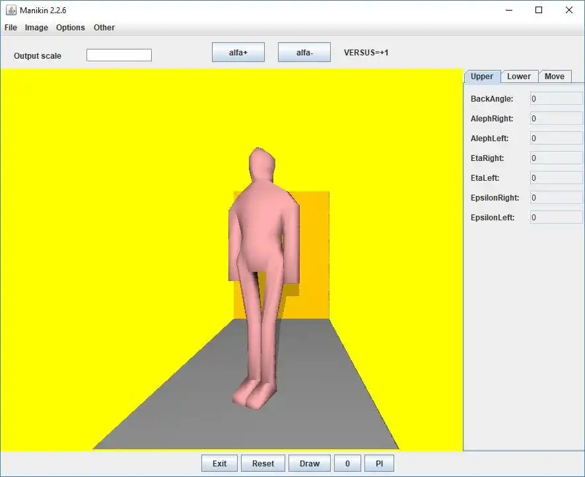Select the AlephRight input field
Screen dimensions: 585x477
556,119
